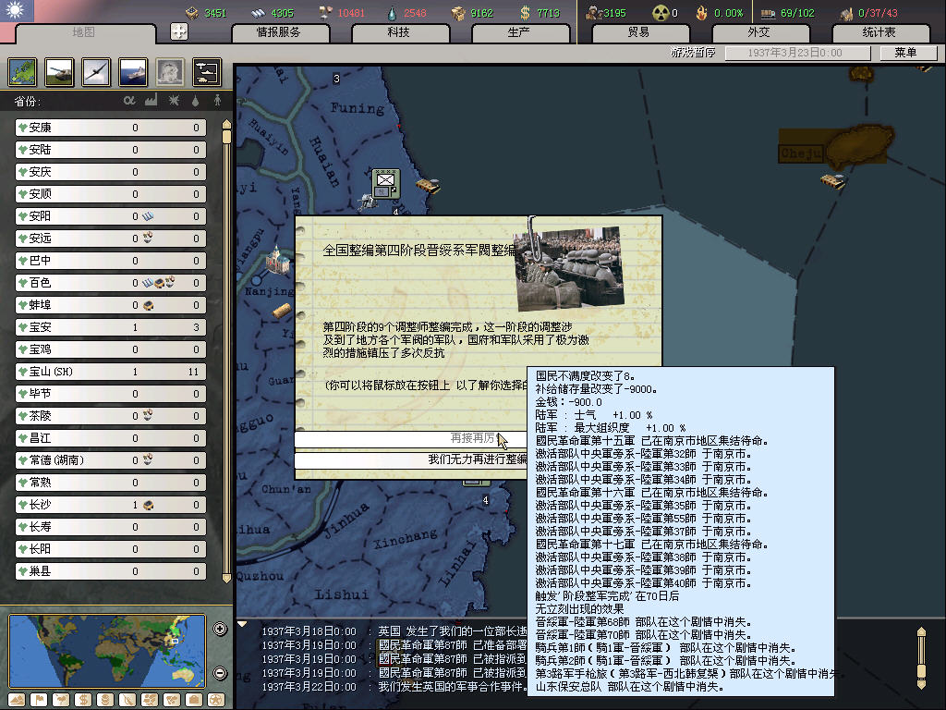Select the naval units ship icon
The width and height of the screenshot is (946, 710).
[132, 72]
